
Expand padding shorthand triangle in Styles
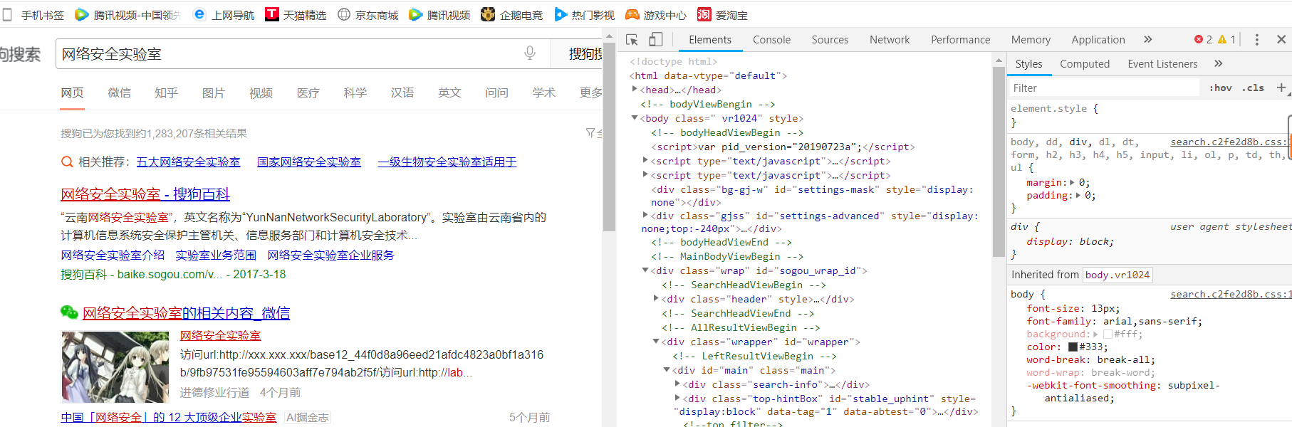pyautogui.click(x=1078, y=195)
